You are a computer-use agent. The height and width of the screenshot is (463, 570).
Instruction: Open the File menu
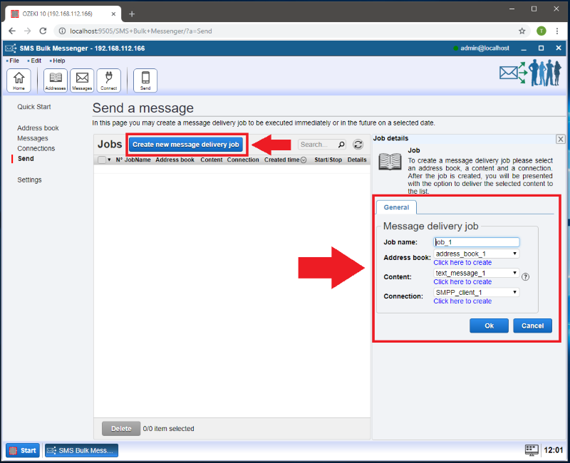click(x=14, y=61)
